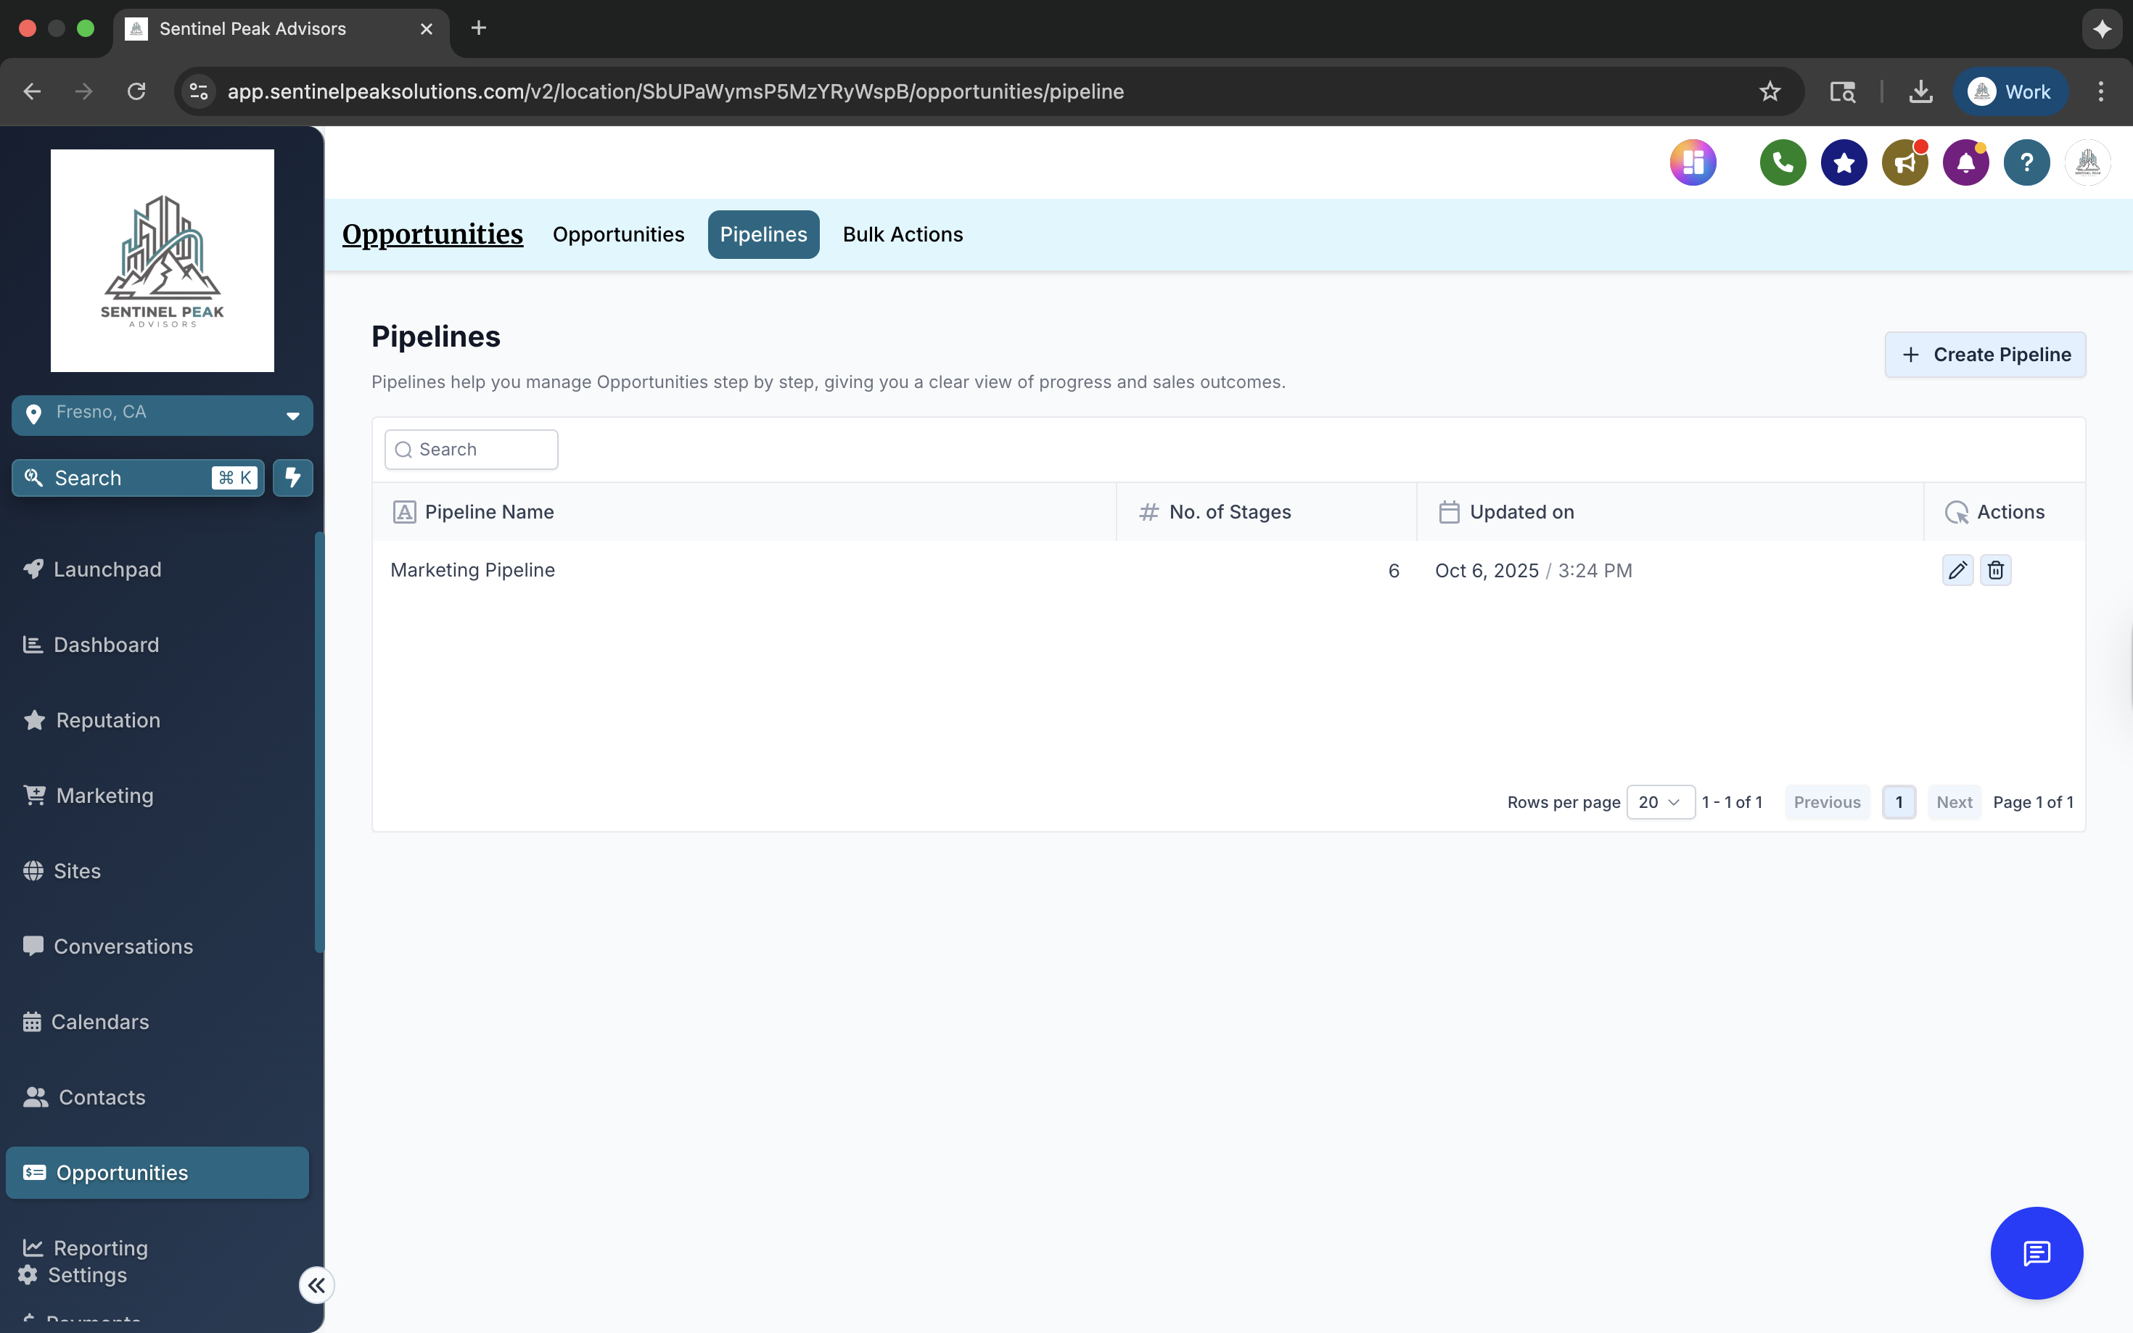This screenshot has width=2133, height=1333.
Task: Click the Create Pipeline button
Action: (1984, 353)
